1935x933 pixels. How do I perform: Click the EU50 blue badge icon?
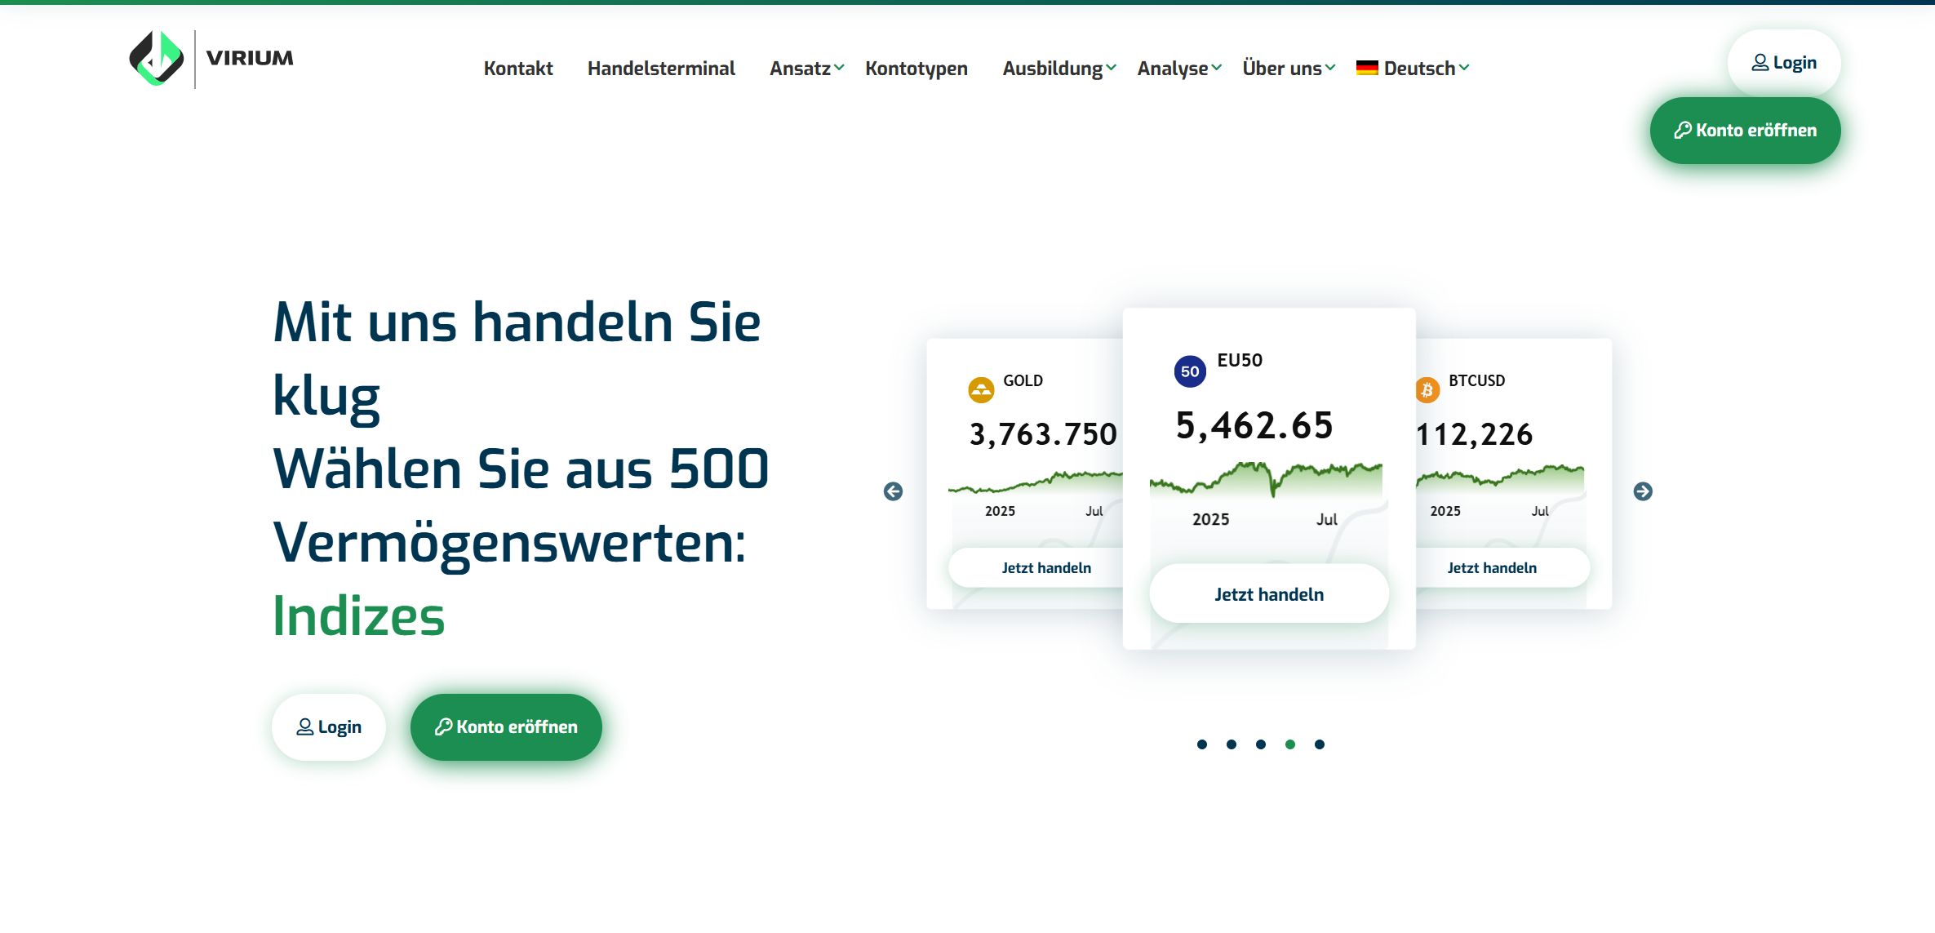[1190, 371]
